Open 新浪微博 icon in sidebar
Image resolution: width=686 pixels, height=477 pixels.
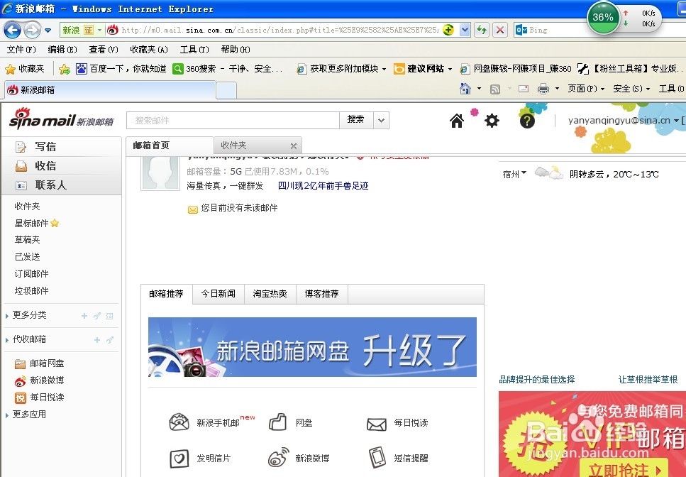[x=20, y=380]
